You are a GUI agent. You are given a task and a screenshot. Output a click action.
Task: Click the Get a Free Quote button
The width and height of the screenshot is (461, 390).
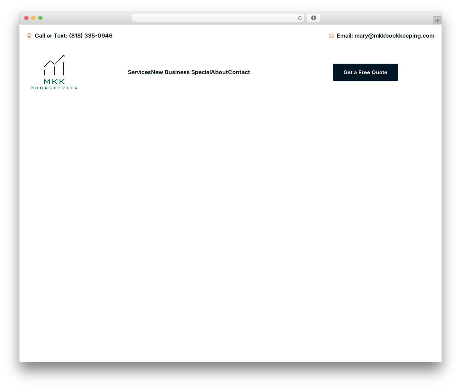pos(365,72)
